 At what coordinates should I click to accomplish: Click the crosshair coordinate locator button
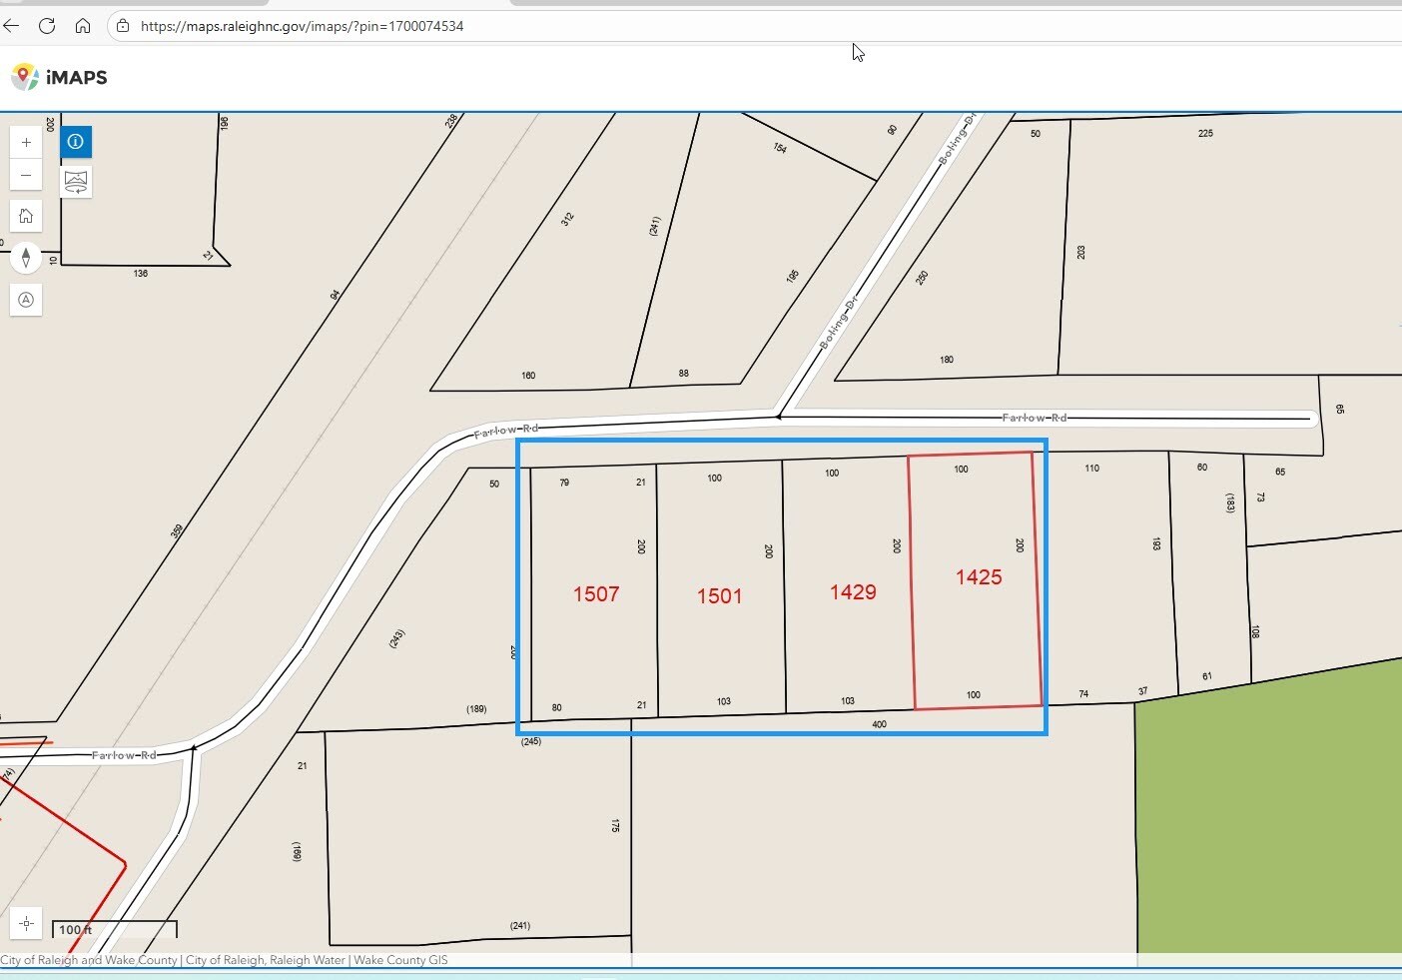pyautogui.click(x=26, y=923)
